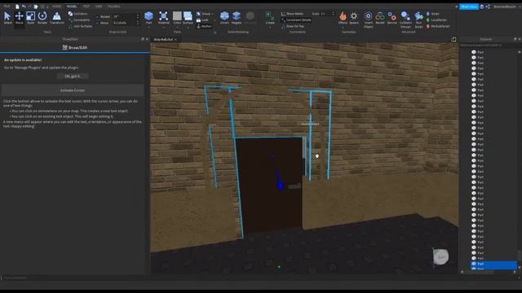The width and height of the screenshot is (522, 293).
Task: Click the Explorer filter search field
Action: (489, 46)
